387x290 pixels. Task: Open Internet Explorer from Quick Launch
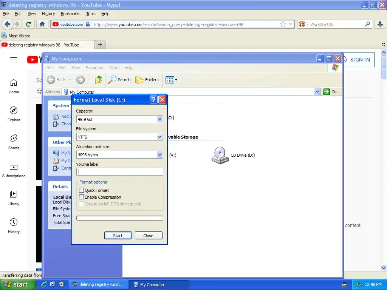tap(44, 284)
